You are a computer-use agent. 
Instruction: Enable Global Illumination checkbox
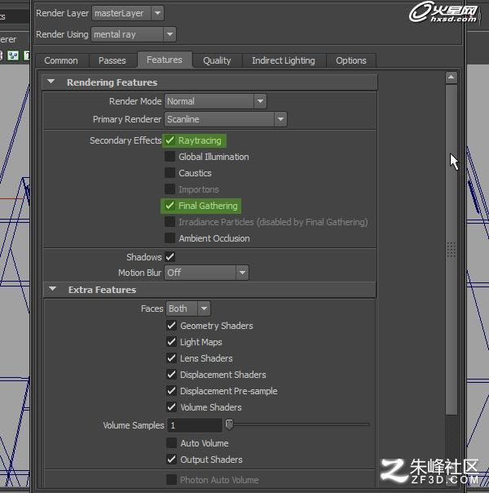[170, 156]
